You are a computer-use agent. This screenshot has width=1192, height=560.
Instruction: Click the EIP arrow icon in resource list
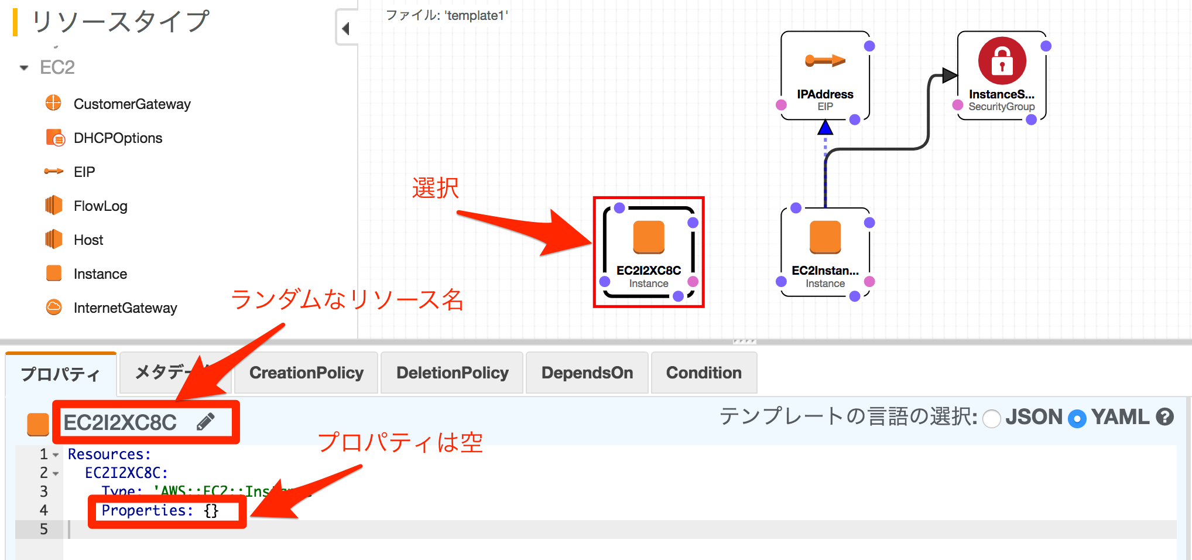click(54, 172)
